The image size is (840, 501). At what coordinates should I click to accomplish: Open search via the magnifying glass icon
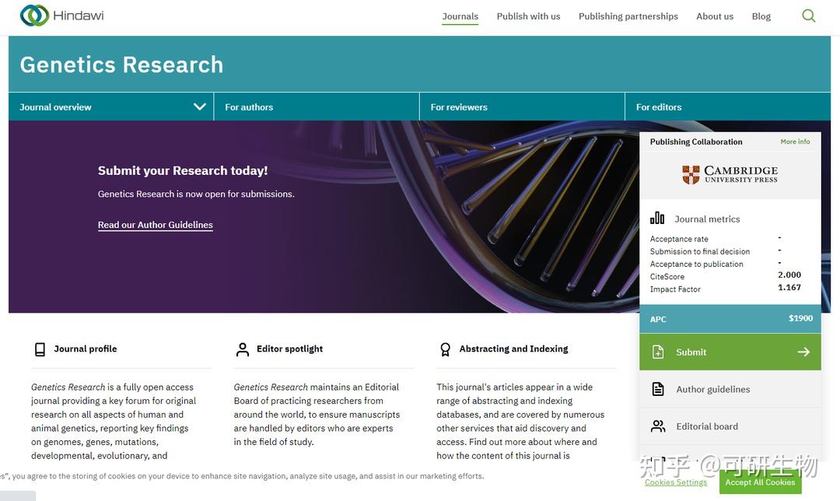808,15
